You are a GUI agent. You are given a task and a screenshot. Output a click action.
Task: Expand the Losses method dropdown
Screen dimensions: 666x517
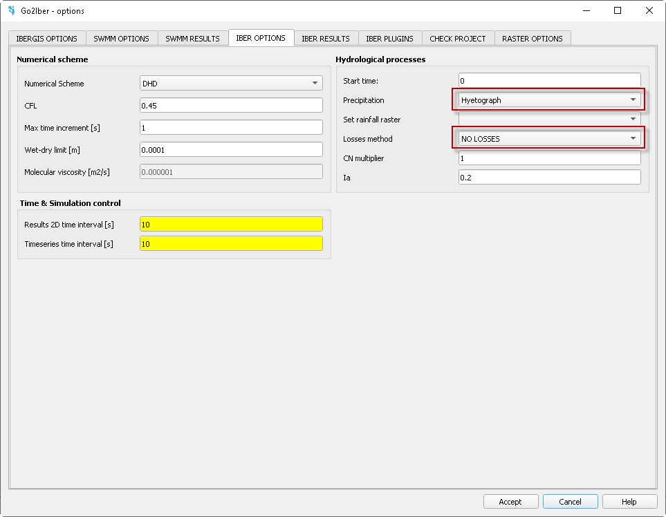[x=549, y=139]
